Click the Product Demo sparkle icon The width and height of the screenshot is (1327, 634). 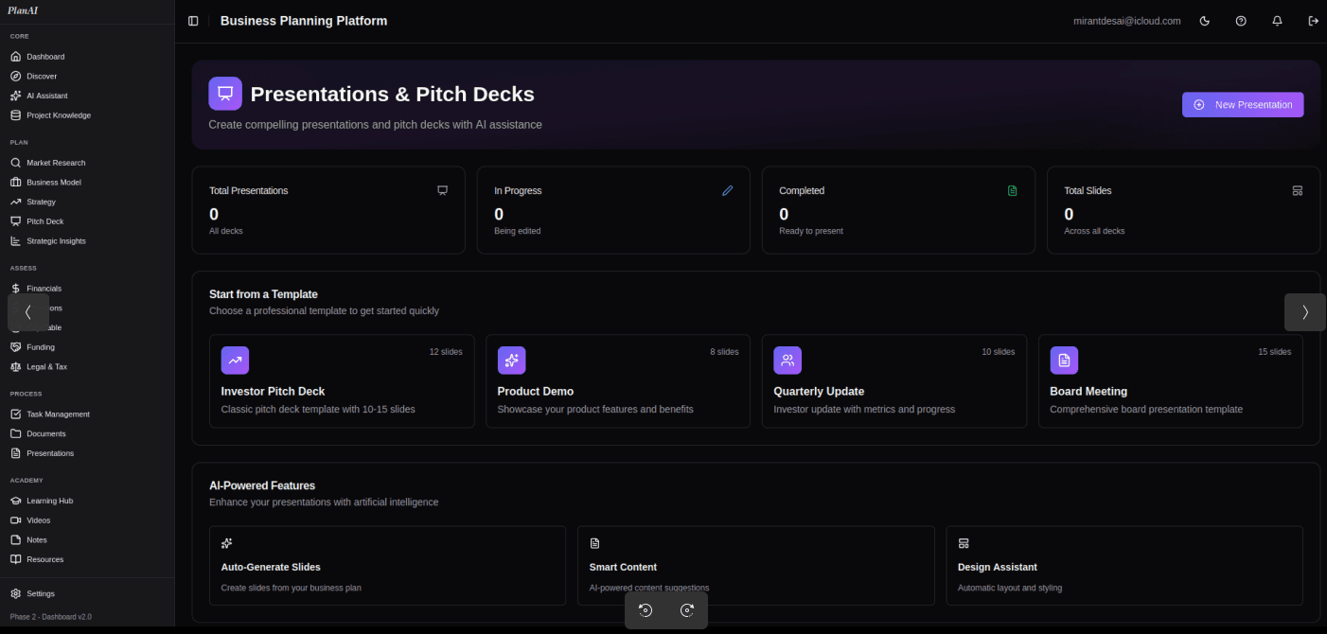click(x=511, y=360)
